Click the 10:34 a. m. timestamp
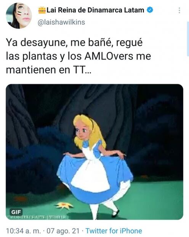The image size is (189, 237). point(24,231)
